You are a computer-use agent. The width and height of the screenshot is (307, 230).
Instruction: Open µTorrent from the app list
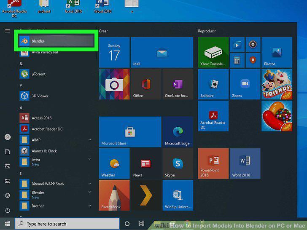[x=56, y=74]
